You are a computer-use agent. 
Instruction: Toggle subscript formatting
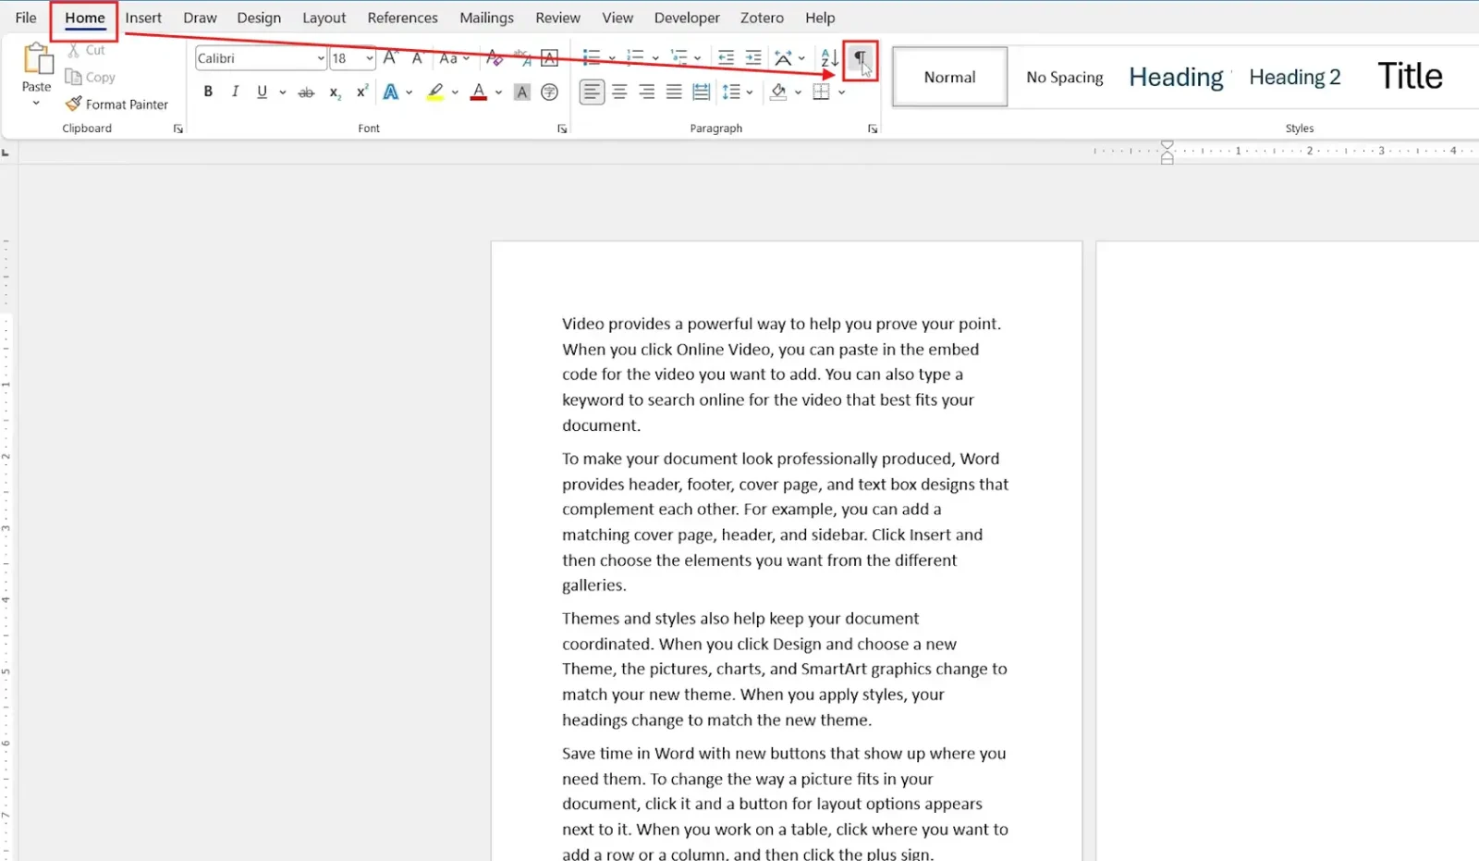point(335,92)
